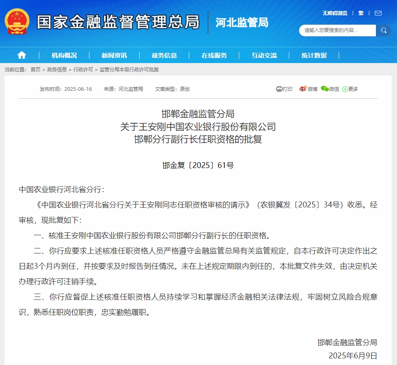This screenshot has height=365, width=397.
Task: Open the 政务信息 menu
Action: (x=164, y=55)
